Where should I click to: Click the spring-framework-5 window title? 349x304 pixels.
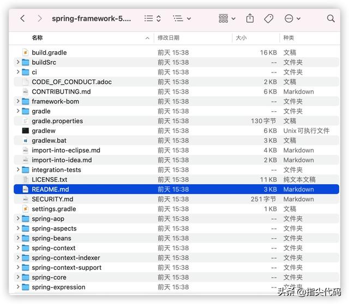pos(91,19)
